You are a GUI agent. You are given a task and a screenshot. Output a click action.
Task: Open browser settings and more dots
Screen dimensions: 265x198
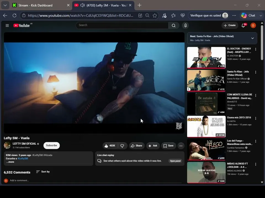(234, 15)
